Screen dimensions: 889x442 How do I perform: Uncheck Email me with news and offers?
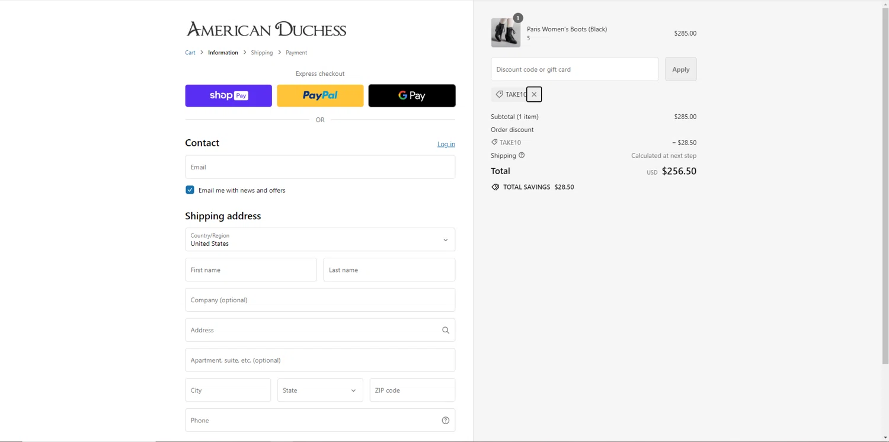pyautogui.click(x=190, y=190)
